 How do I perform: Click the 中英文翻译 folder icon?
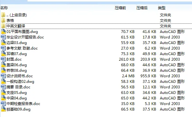[3, 26]
